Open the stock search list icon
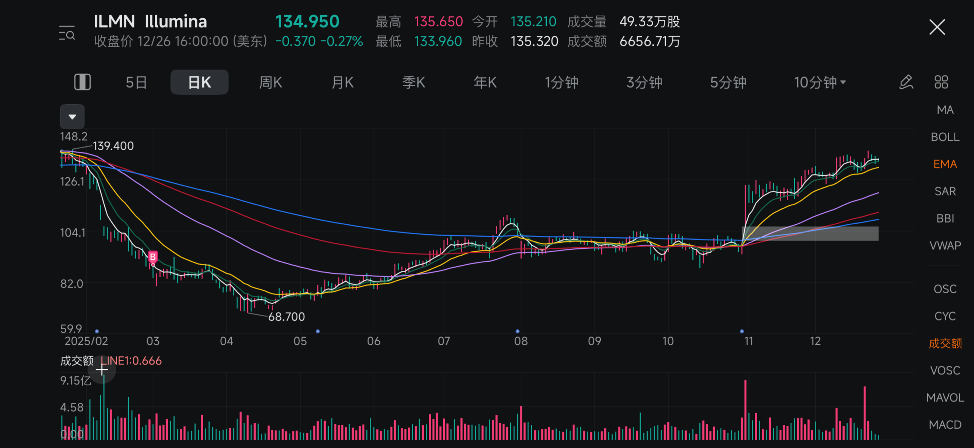 [67, 33]
